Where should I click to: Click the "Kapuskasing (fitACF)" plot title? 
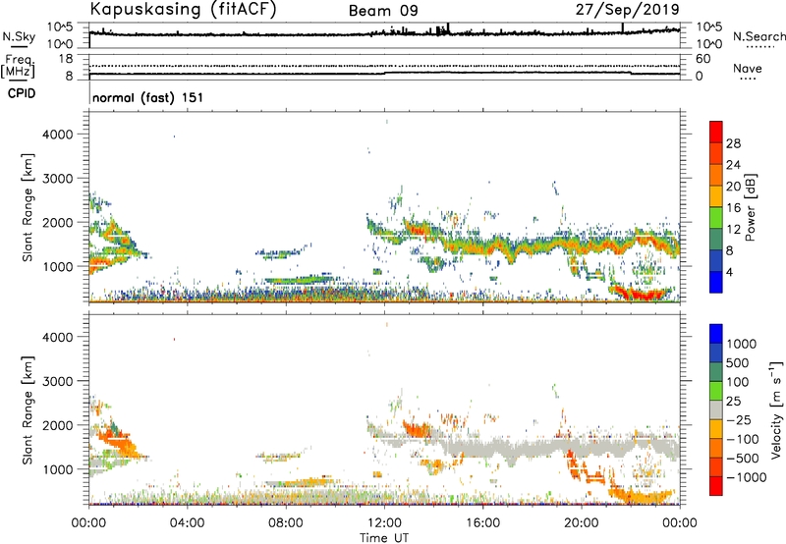(x=183, y=9)
